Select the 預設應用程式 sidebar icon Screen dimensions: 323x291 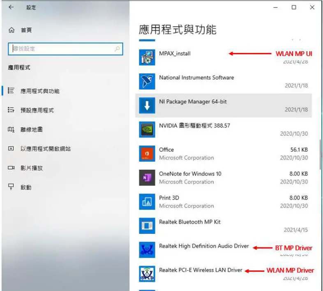coord(11,110)
